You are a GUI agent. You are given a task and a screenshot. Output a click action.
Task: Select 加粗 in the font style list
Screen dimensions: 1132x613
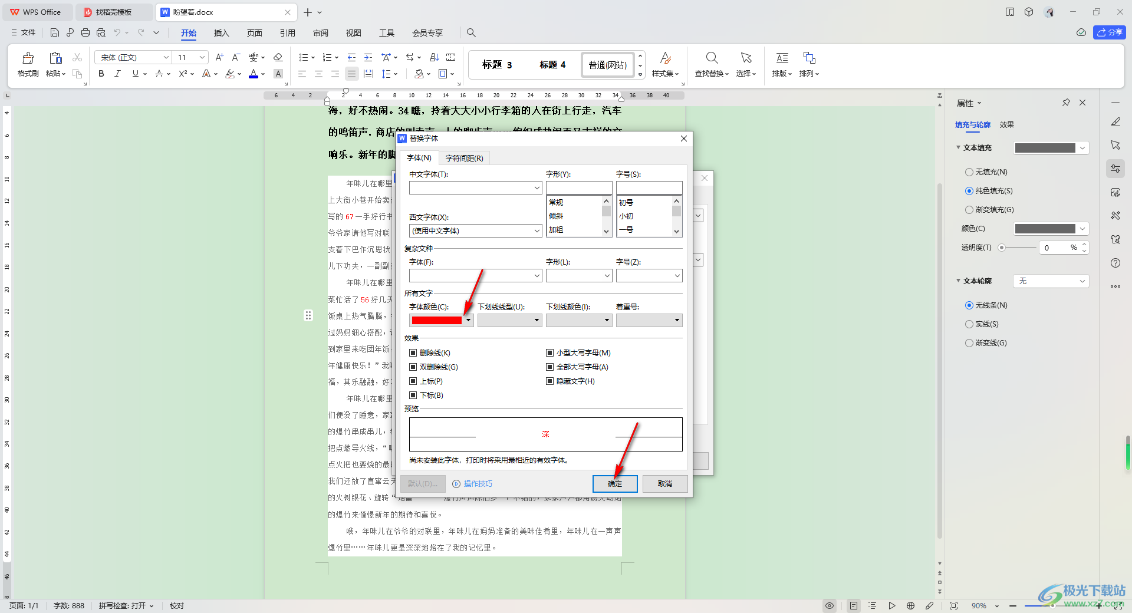click(x=556, y=230)
